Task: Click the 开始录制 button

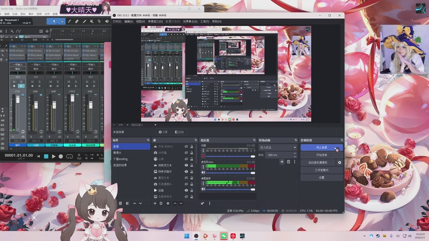Action: click(x=321, y=155)
